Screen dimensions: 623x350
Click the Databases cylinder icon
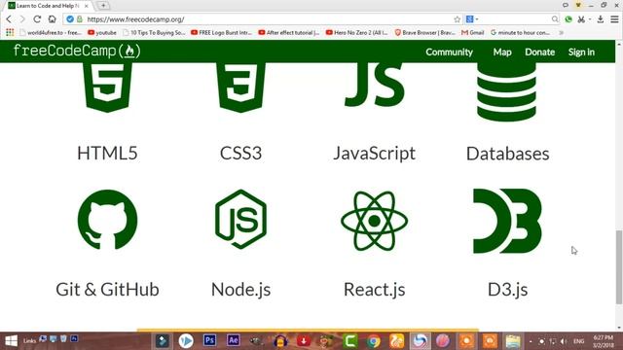pos(506,92)
